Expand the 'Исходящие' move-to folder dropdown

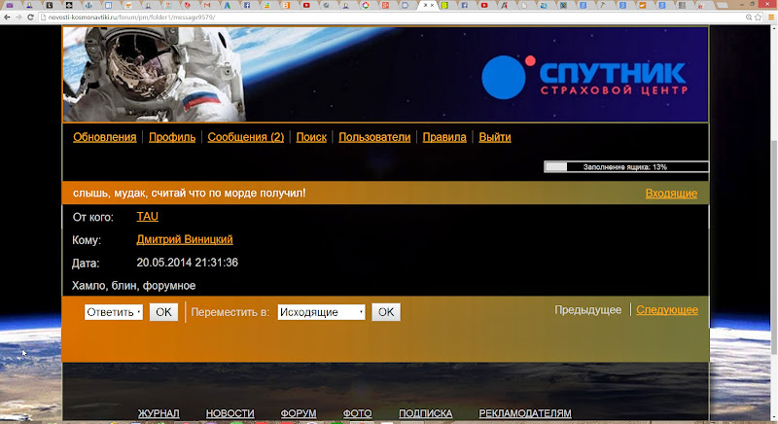[322, 312]
